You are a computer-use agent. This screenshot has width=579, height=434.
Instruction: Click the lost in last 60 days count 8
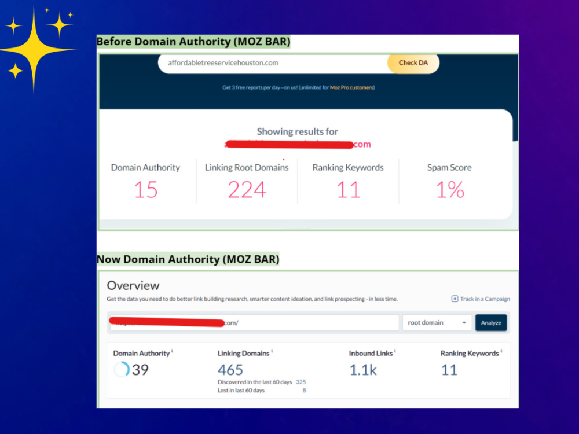coord(305,390)
